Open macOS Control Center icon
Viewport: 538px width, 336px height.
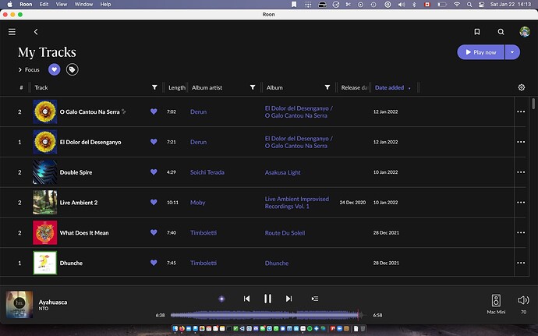[482, 5]
